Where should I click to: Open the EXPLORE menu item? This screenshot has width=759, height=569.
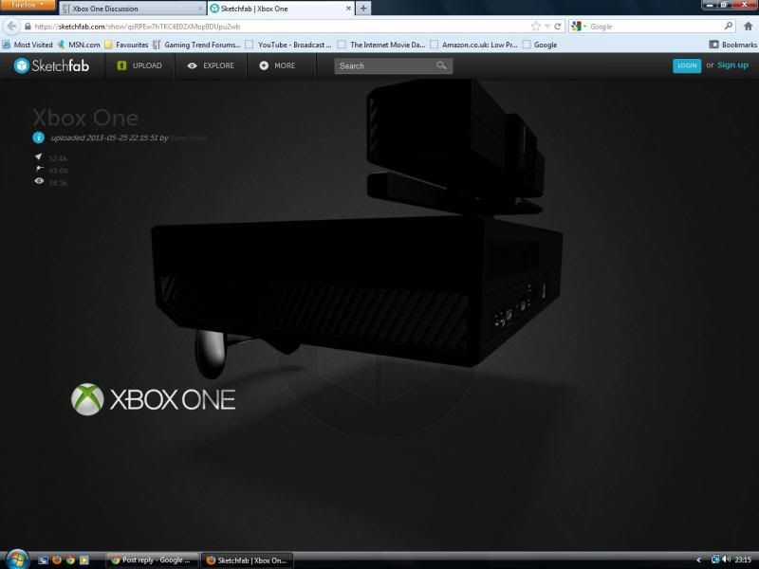211,65
